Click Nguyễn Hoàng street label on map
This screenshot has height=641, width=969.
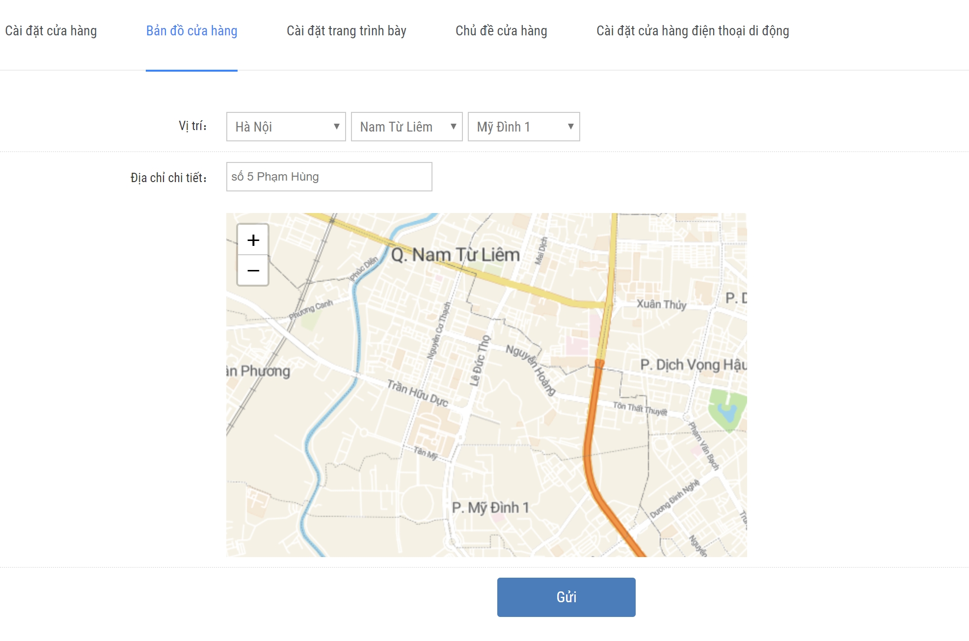click(x=531, y=370)
